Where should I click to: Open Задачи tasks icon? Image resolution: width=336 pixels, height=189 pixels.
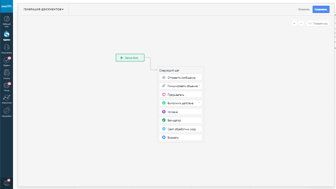(7, 61)
